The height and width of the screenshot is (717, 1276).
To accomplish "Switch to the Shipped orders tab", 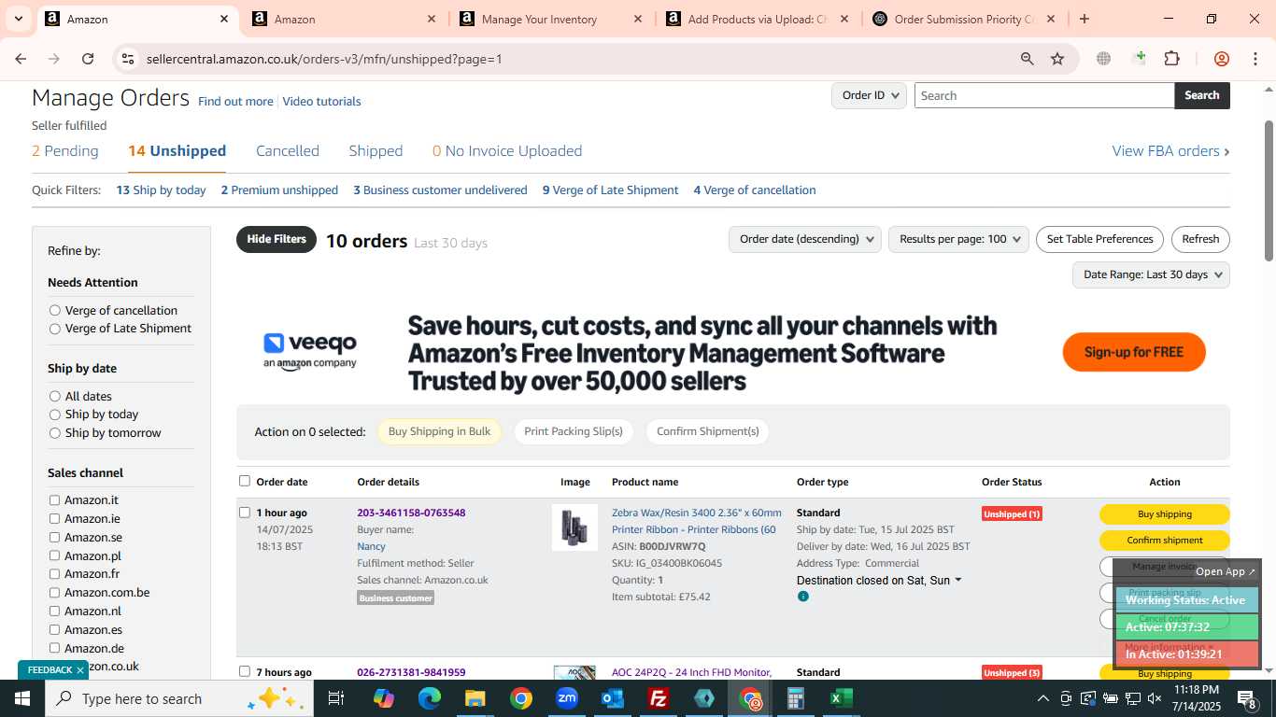I will 376,151.
